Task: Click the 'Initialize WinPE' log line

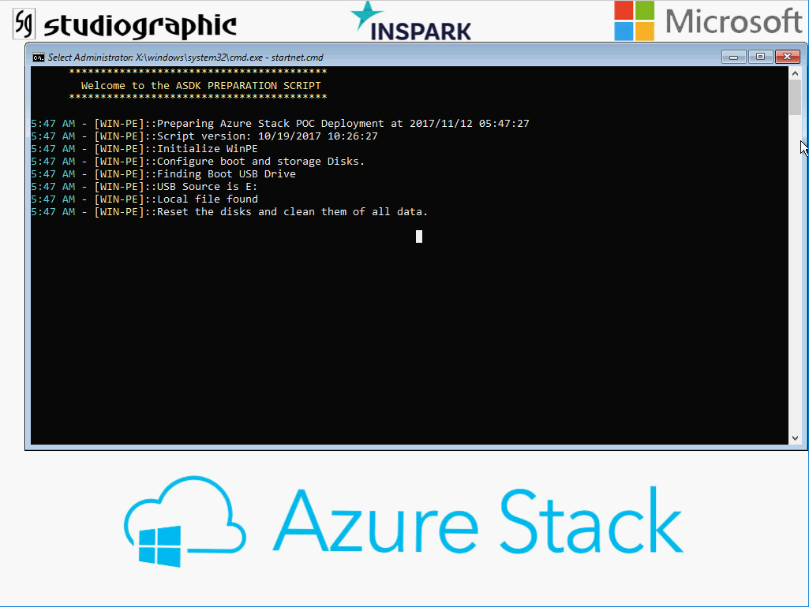Action: 144,149
